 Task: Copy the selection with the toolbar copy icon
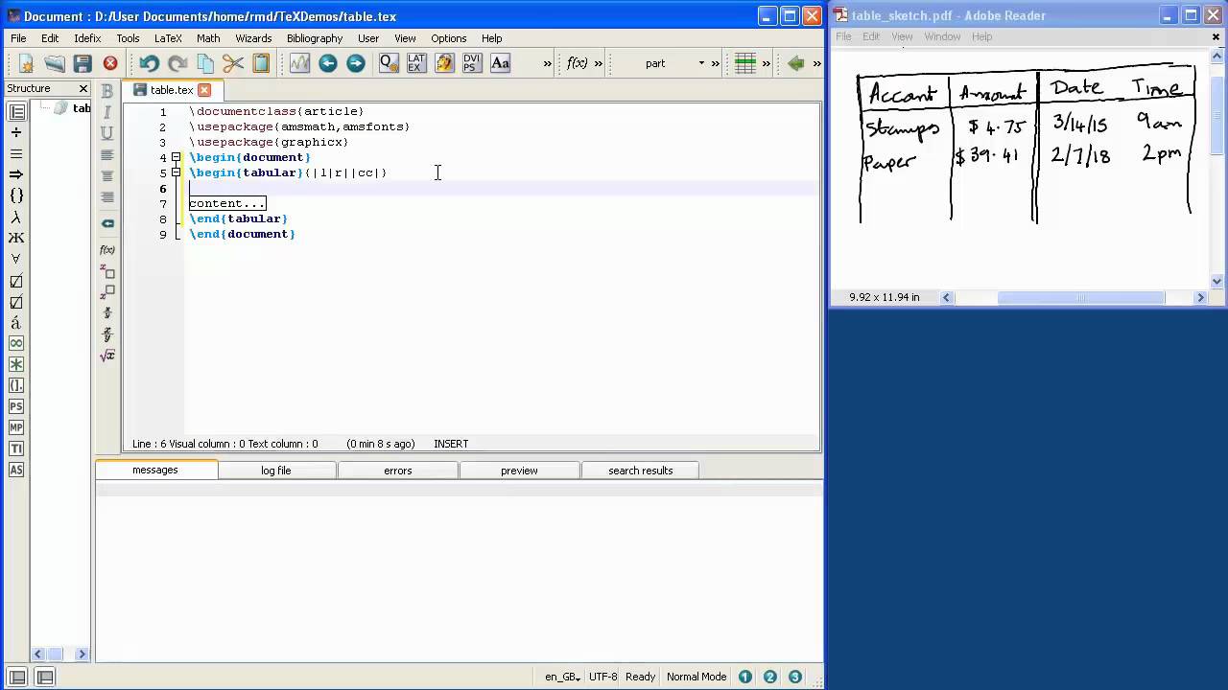point(205,63)
